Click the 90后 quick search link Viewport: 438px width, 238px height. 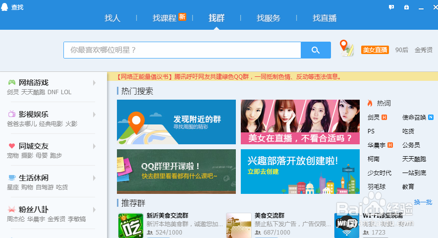click(x=401, y=50)
